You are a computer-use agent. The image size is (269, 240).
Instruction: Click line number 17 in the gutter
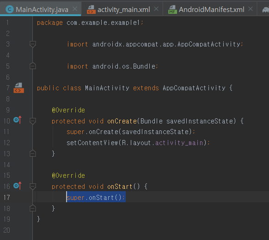click(x=6, y=198)
